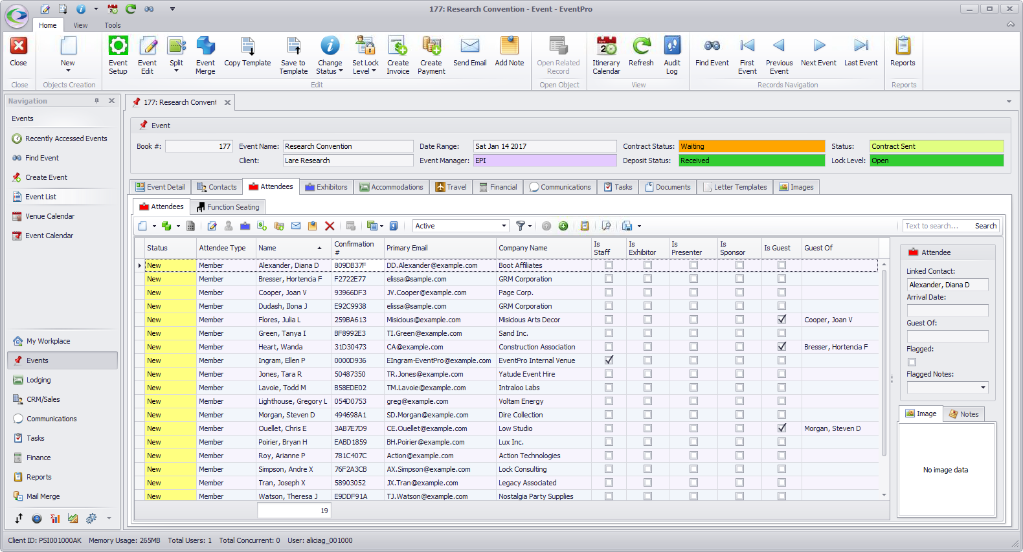This screenshot has width=1023, height=552.
Task: Open the Function Seating sub-tab
Action: [x=228, y=207]
